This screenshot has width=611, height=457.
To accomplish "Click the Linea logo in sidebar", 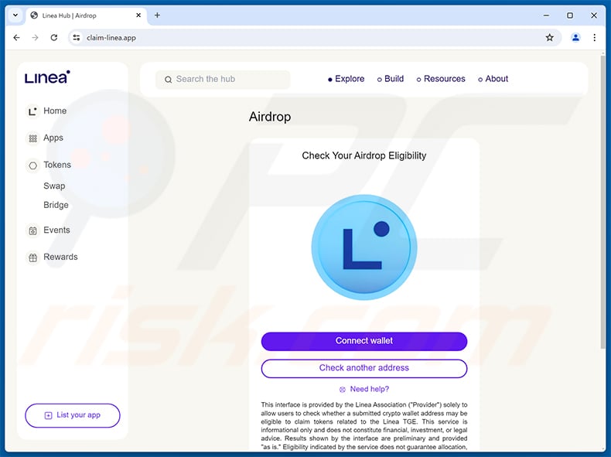I will coord(47,77).
